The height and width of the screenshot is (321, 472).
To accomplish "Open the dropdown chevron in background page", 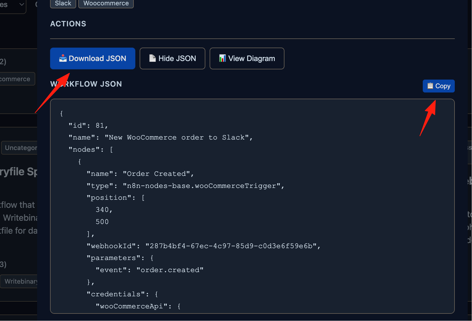I will tap(22, 4).
